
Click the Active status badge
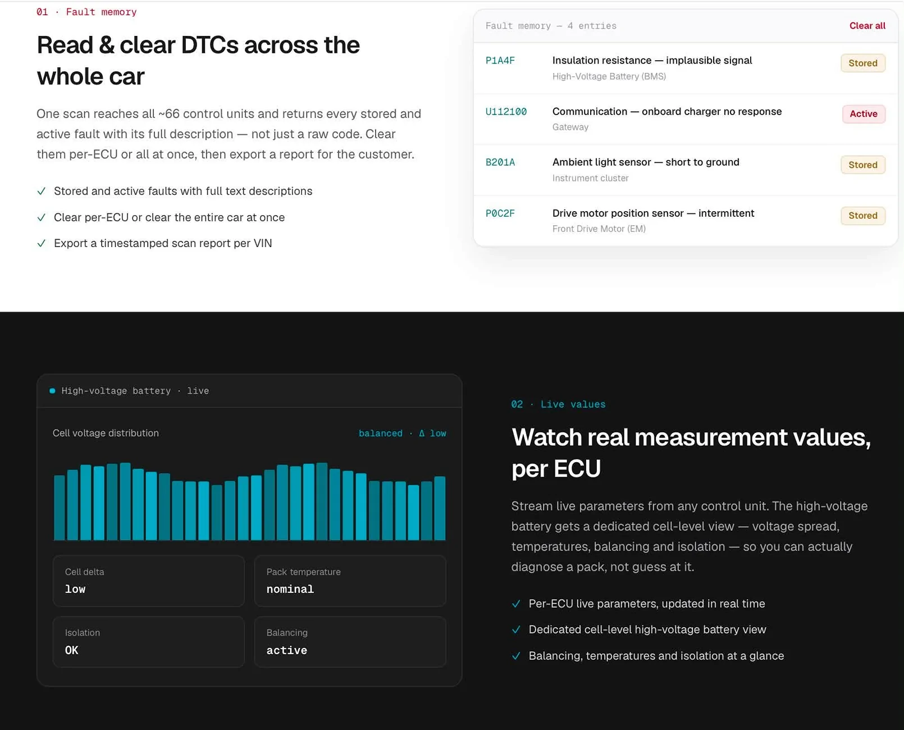click(863, 114)
